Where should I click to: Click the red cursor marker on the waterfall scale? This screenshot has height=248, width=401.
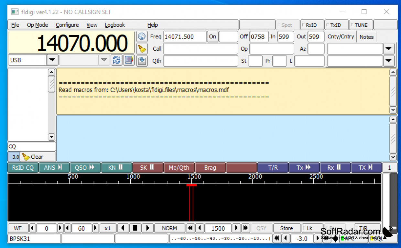point(191,185)
